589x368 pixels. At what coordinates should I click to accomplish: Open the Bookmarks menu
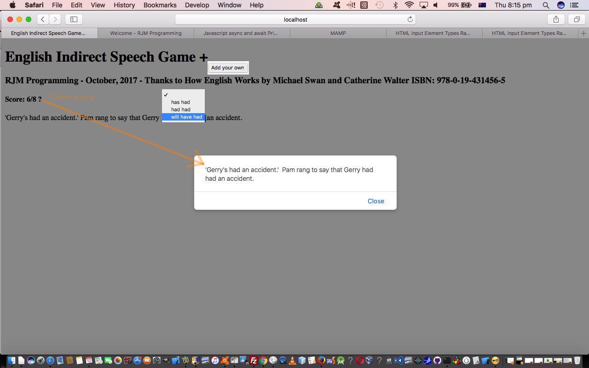pos(160,5)
